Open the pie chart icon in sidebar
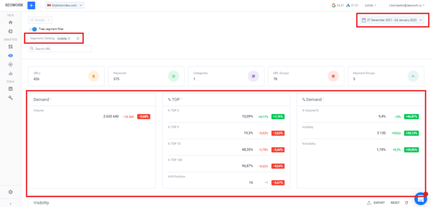This screenshot has width=431, height=207. point(11,31)
